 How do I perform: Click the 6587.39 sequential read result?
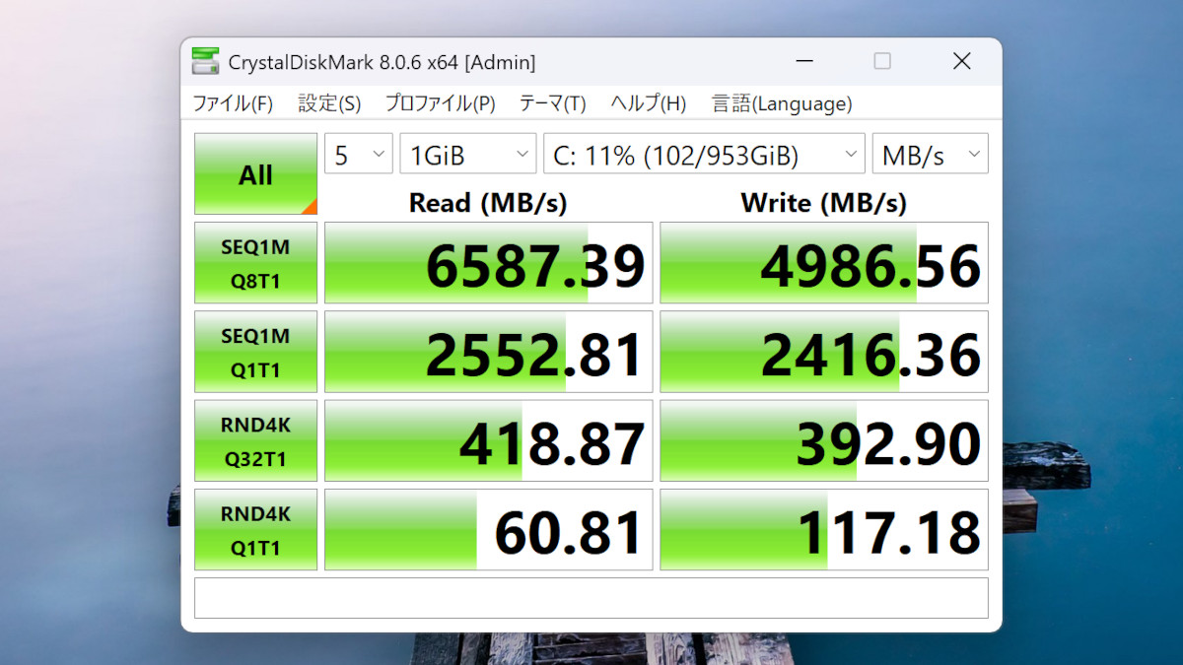pyautogui.click(x=489, y=263)
